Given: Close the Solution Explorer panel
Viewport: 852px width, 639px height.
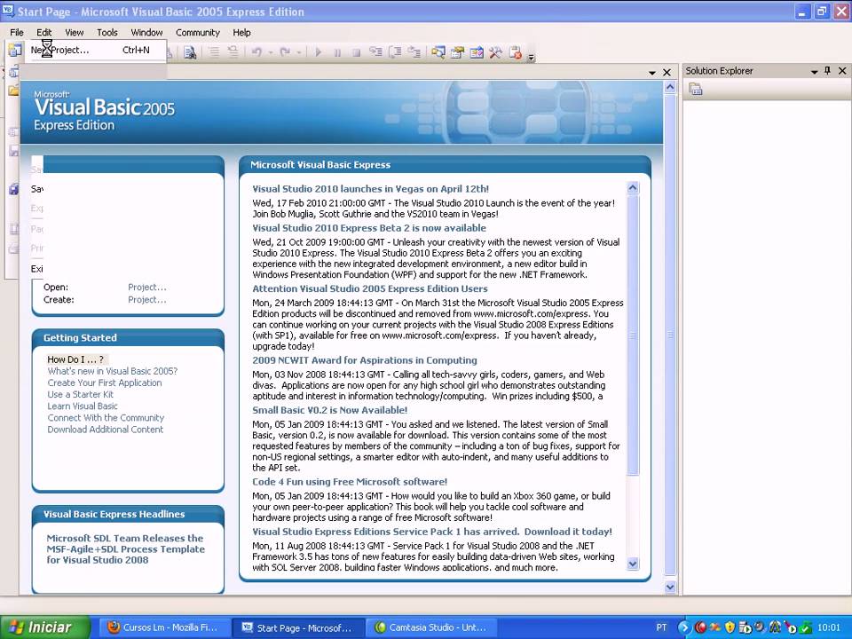Looking at the screenshot, I should pyautogui.click(x=842, y=71).
